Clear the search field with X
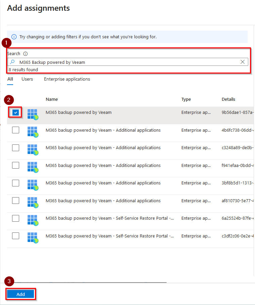The width and height of the screenshot is (255, 305). pos(242,62)
